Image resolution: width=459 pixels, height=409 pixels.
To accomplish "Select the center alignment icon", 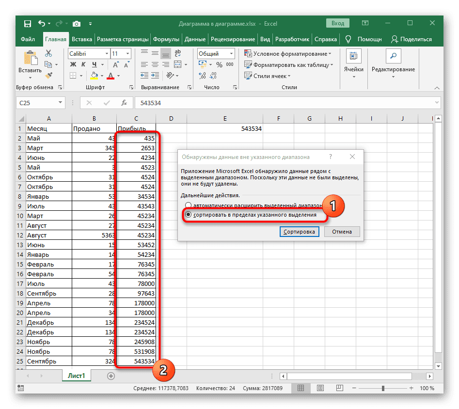I will coord(155,64).
